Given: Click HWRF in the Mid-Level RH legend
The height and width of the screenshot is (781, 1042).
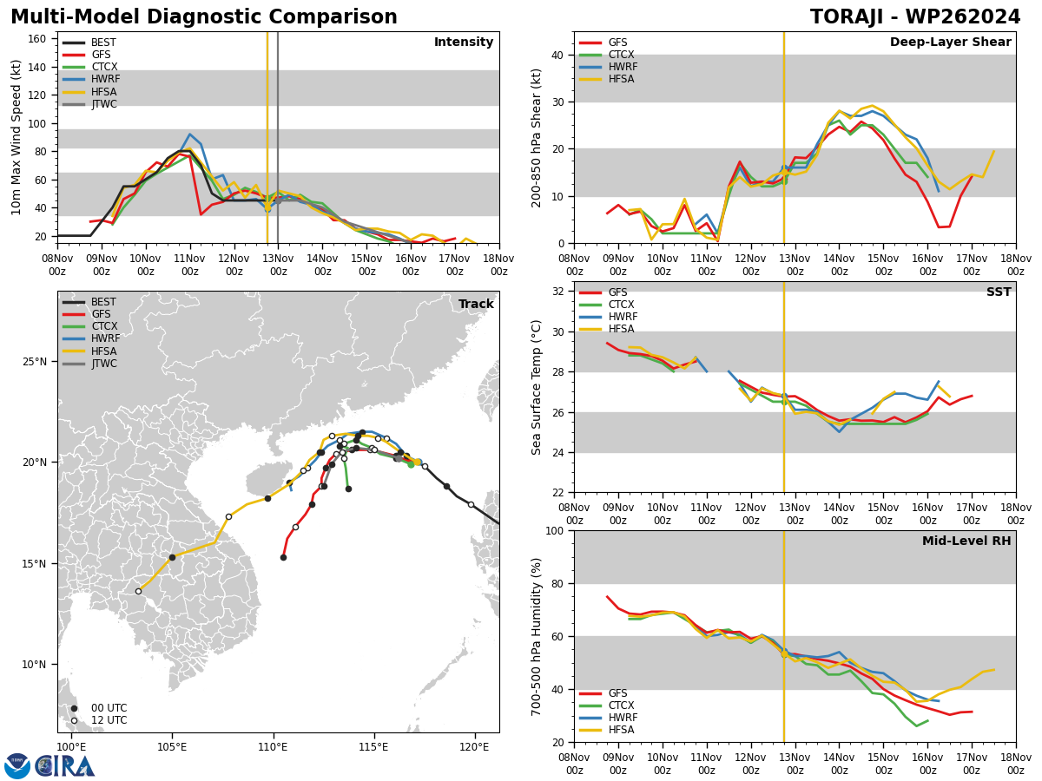Looking at the screenshot, I should tap(622, 718).
